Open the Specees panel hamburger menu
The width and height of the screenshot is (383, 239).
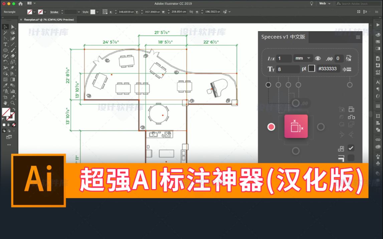click(x=358, y=37)
